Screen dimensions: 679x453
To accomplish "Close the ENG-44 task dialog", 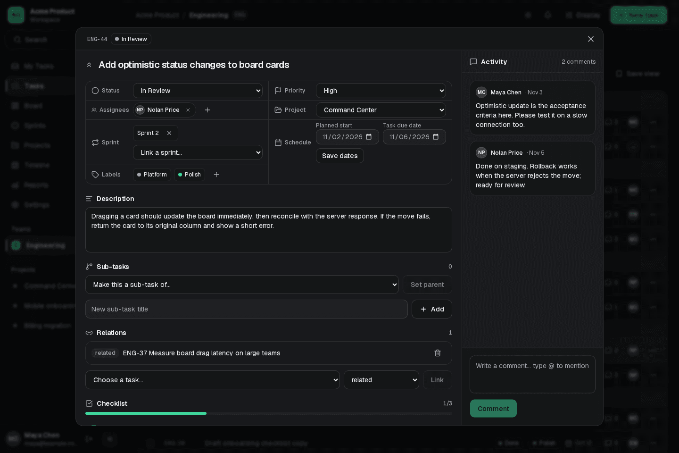I will click(x=591, y=39).
